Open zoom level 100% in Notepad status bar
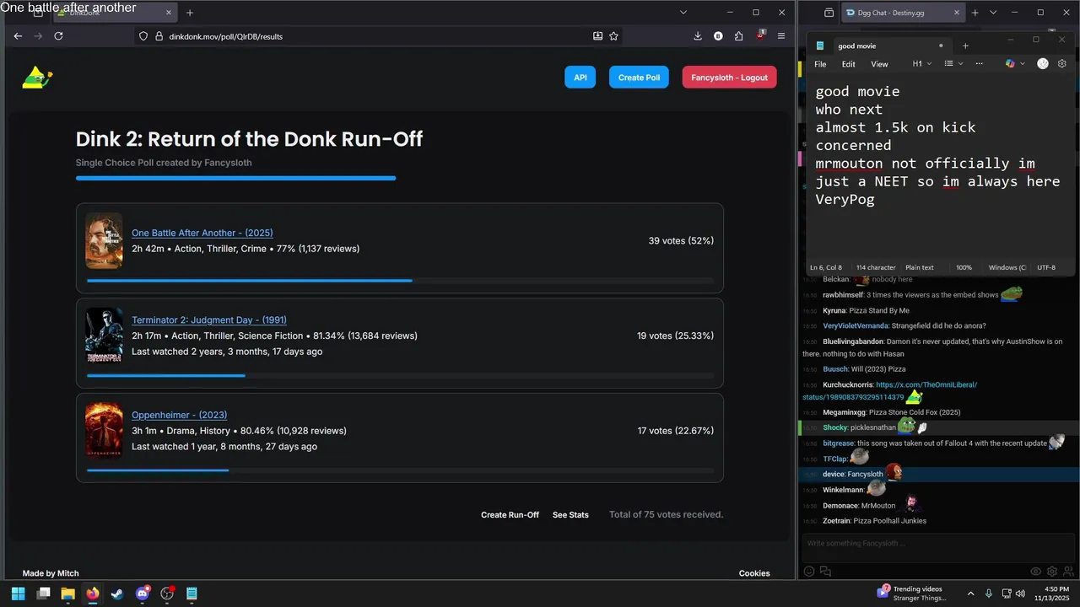1080x607 pixels. tap(964, 267)
